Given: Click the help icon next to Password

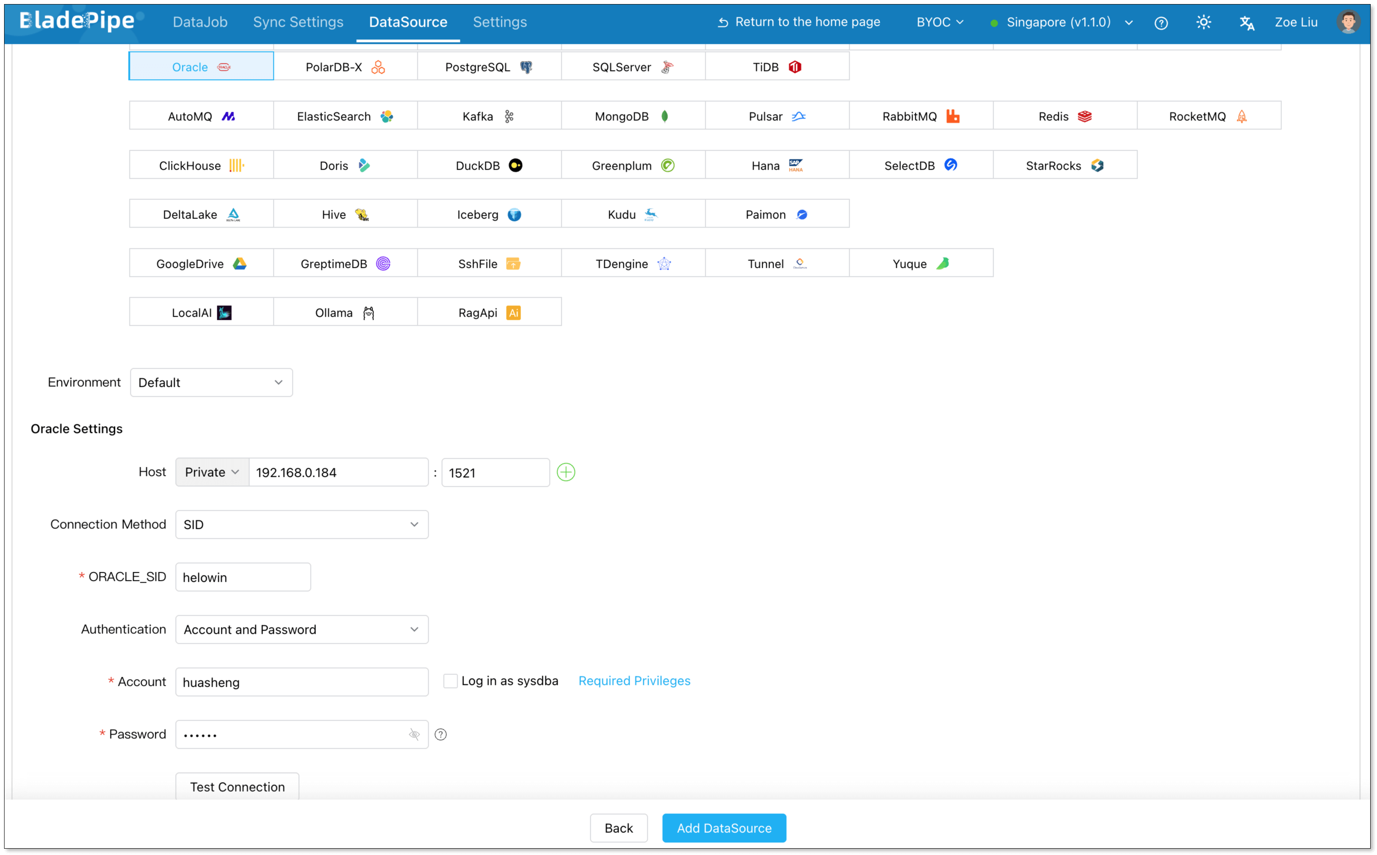Looking at the screenshot, I should tap(441, 735).
